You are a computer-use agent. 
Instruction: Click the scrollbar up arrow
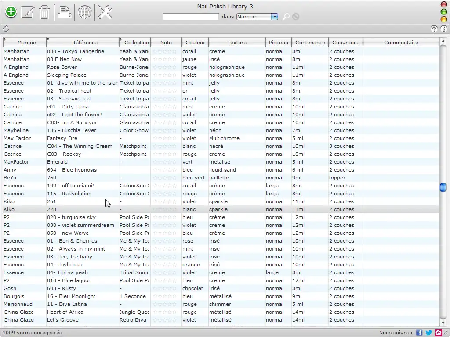point(443,41)
